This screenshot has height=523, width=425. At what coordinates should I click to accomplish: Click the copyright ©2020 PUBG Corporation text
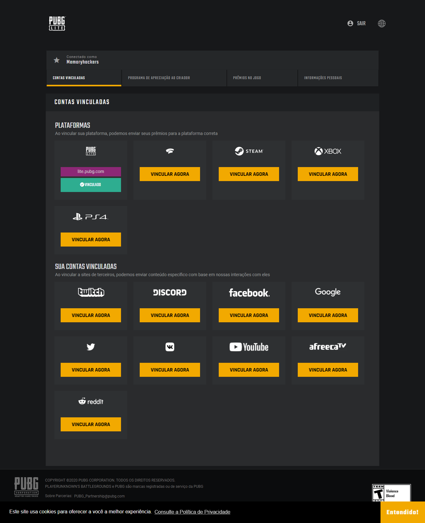pos(110,480)
